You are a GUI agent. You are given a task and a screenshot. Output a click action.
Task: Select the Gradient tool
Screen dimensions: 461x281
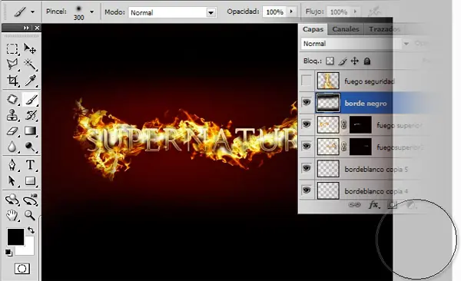point(30,131)
